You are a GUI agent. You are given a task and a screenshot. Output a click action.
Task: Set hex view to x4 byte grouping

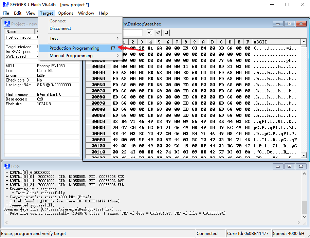(x=166, y=33)
